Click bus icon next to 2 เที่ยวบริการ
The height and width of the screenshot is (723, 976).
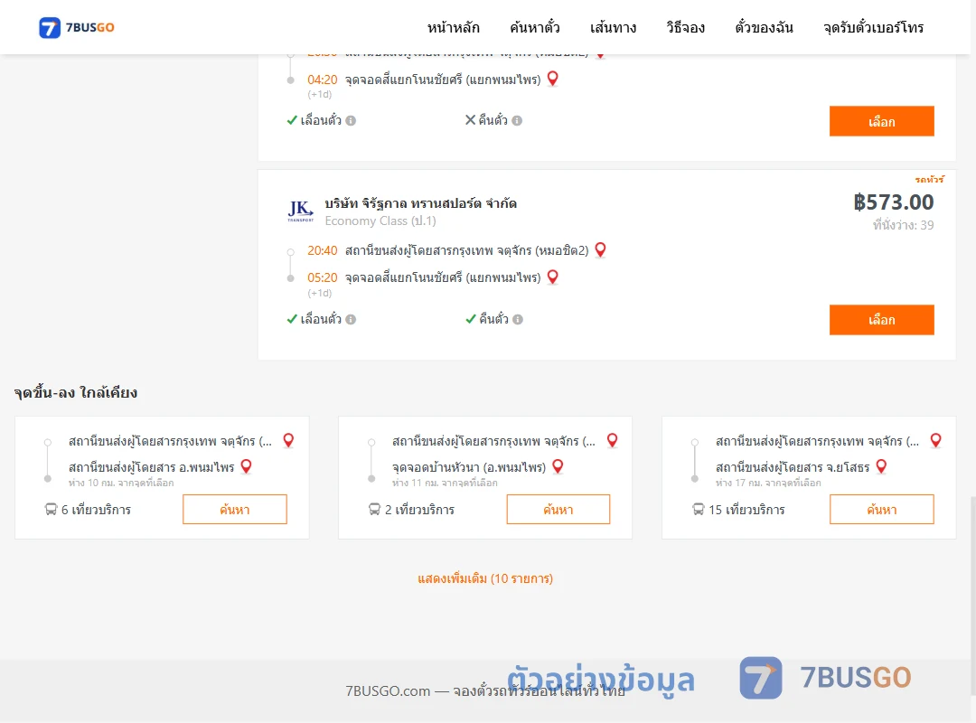[374, 510]
